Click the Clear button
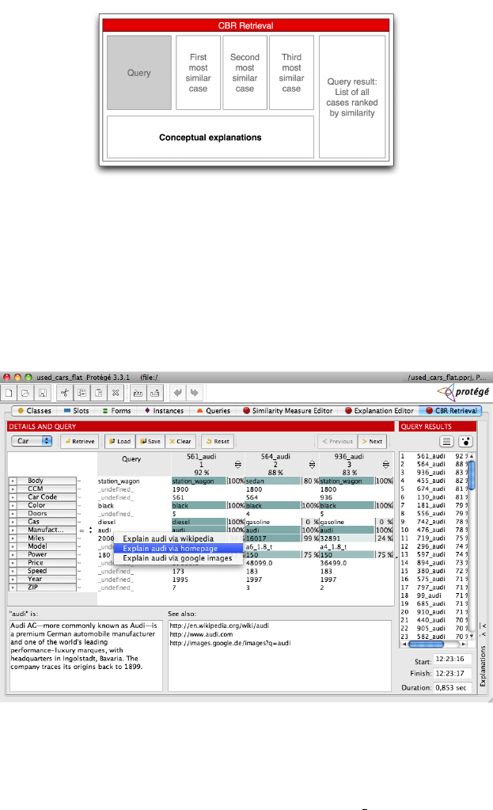Image resolution: width=493 pixels, height=810 pixels. pyautogui.click(x=180, y=441)
